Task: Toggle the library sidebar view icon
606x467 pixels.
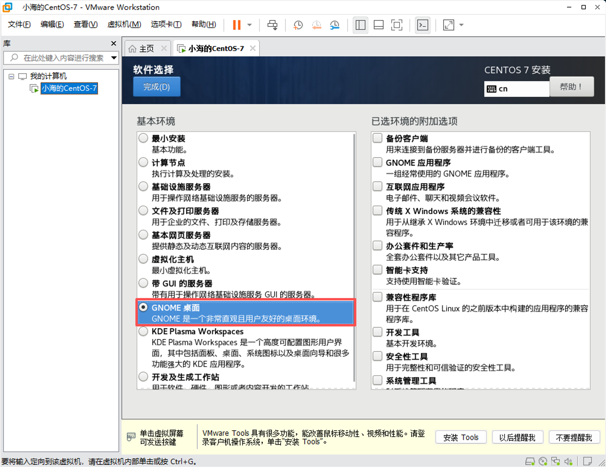Action: tap(361, 25)
